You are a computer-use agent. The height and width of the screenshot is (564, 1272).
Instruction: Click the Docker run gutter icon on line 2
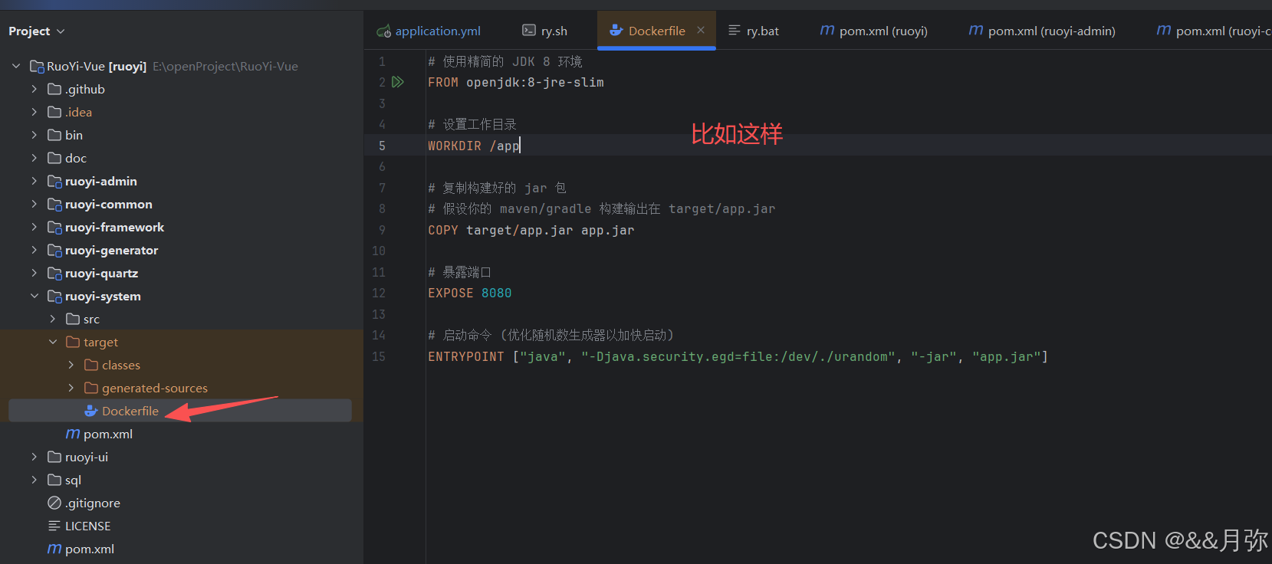point(397,81)
